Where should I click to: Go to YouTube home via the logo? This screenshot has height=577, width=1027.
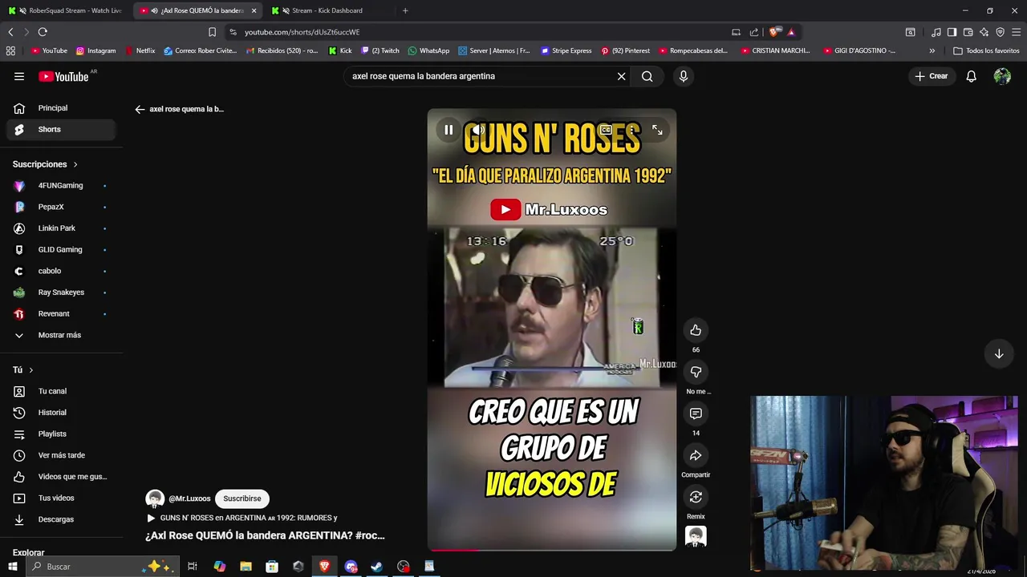[x=63, y=76]
